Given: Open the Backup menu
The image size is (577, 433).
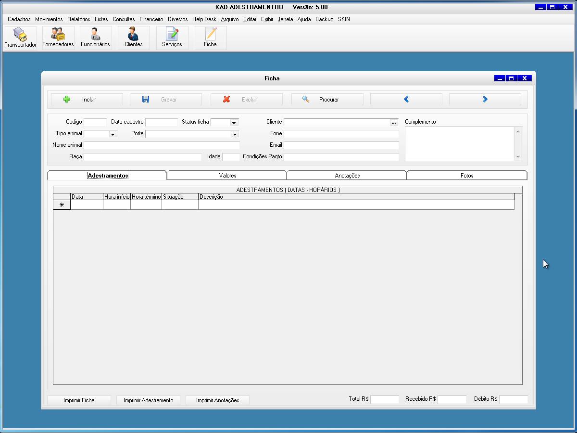Looking at the screenshot, I should [325, 19].
